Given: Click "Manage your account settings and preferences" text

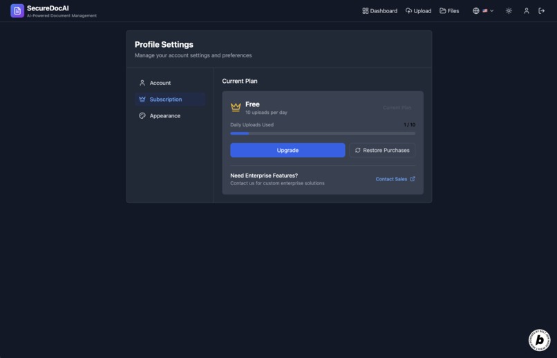Looking at the screenshot, I should (x=193, y=55).
